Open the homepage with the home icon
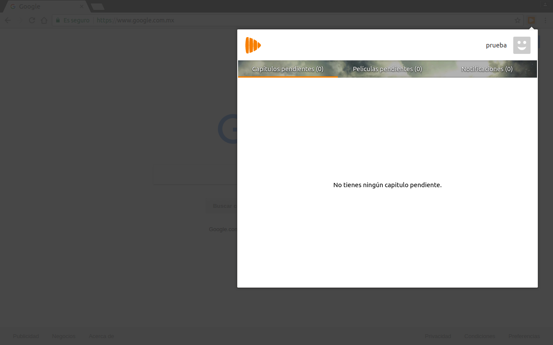Viewport: 553px width, 345px height. point(44,20)
